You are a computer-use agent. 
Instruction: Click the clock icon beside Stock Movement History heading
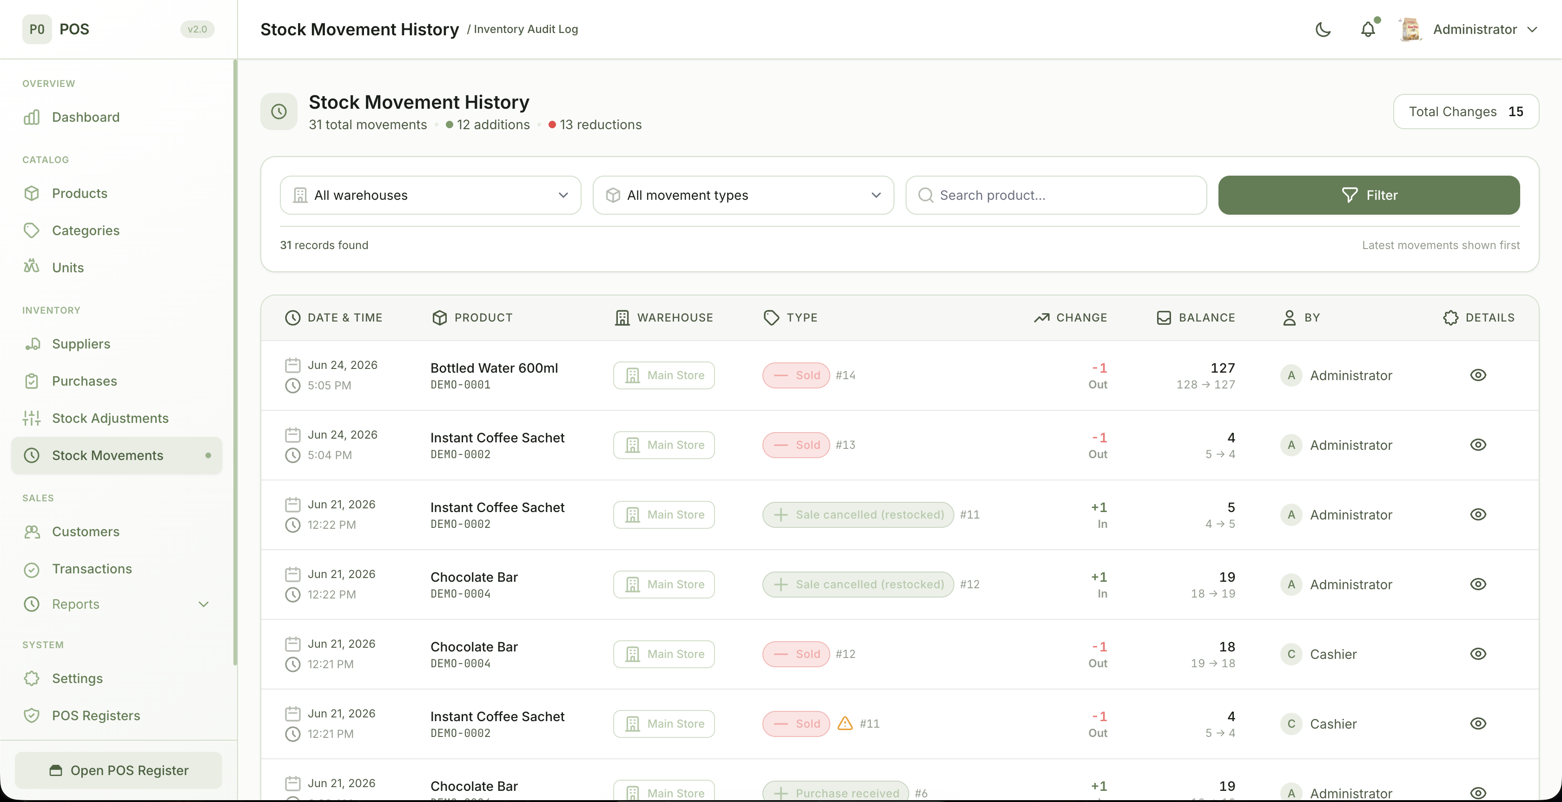click(x=279, y=112)
